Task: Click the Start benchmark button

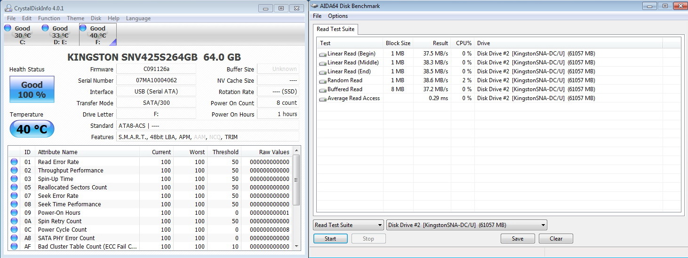Action: click(330, 239)
